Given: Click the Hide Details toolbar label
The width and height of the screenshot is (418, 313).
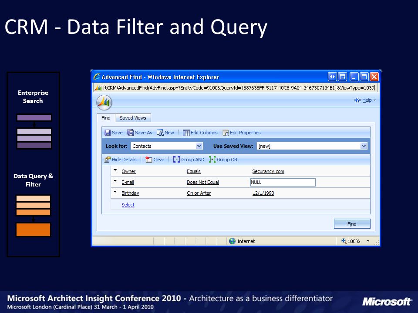Looking at the screenshot, I should [124, 160].
